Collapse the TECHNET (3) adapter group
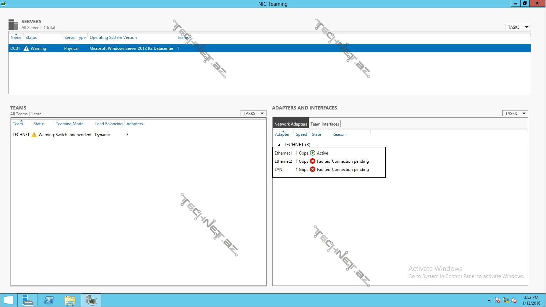The image size is (546, 307). pyautogui.click(x=279, y=145)
